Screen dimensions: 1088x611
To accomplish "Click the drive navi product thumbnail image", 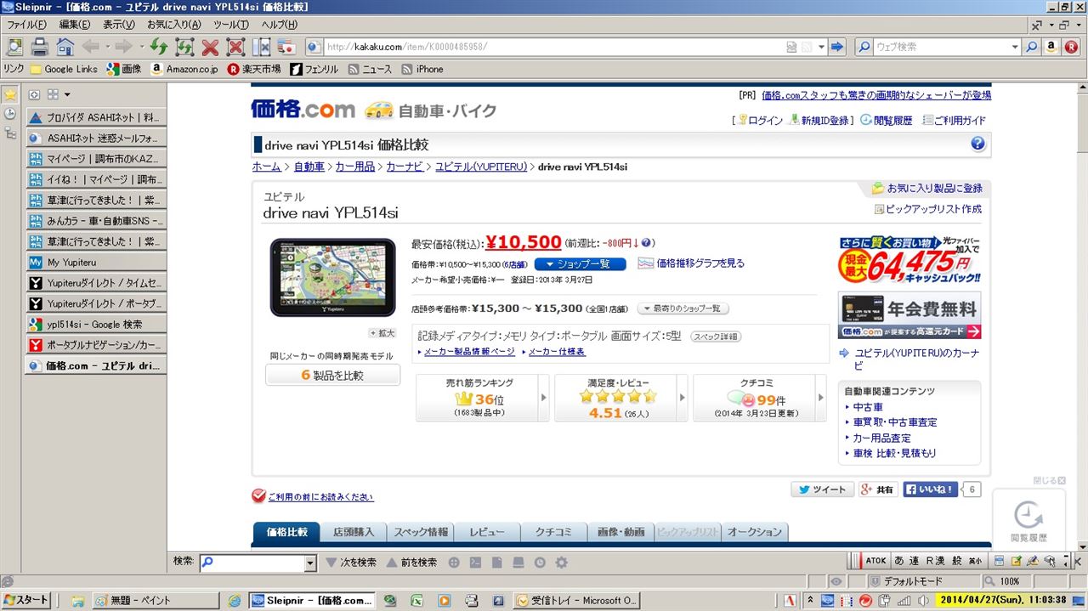I will tap(333, 278).
